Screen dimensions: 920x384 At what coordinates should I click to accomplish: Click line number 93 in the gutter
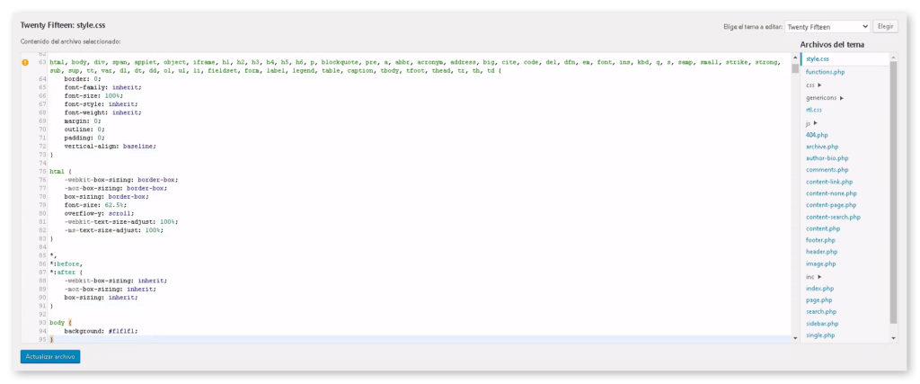[42, 323]
